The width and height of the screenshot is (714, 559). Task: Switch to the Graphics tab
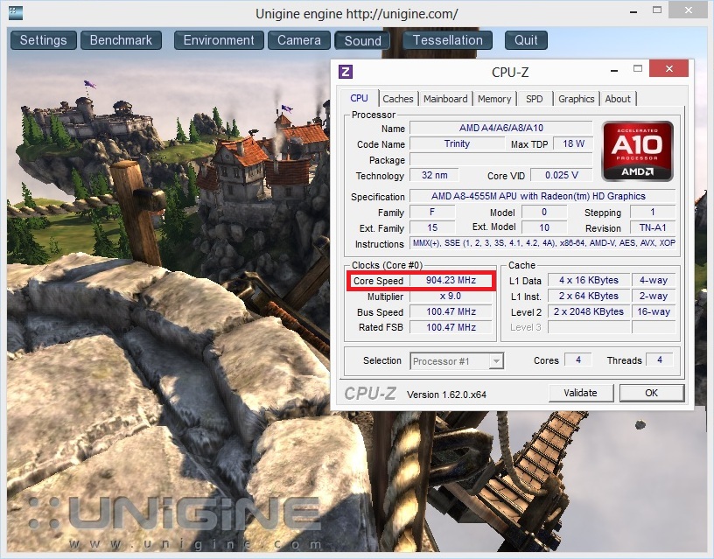point(576,99)
